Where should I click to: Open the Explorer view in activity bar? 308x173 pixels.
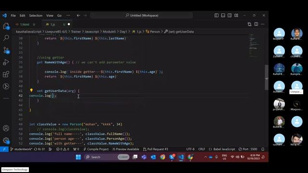pyautogui.click(x=6, y=26)
